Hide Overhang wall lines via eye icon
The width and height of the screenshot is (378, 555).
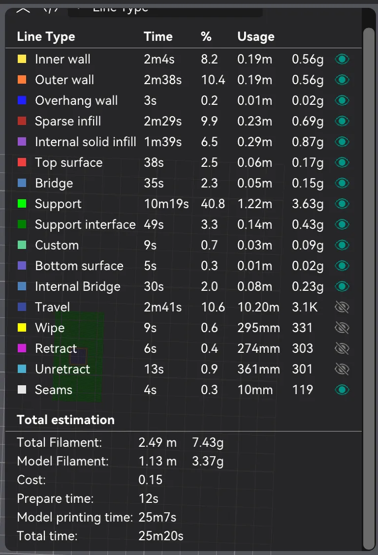[x=342, y=100]
